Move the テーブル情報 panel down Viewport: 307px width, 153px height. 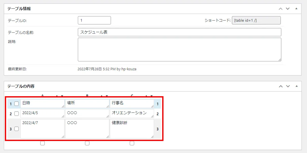[288, 8]
